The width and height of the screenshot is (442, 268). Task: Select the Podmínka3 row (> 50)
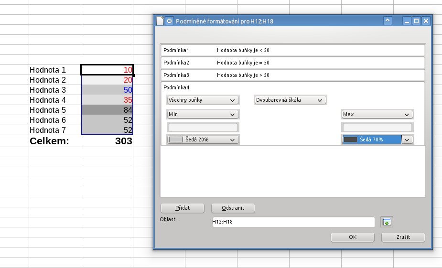[x=292, y=75]
